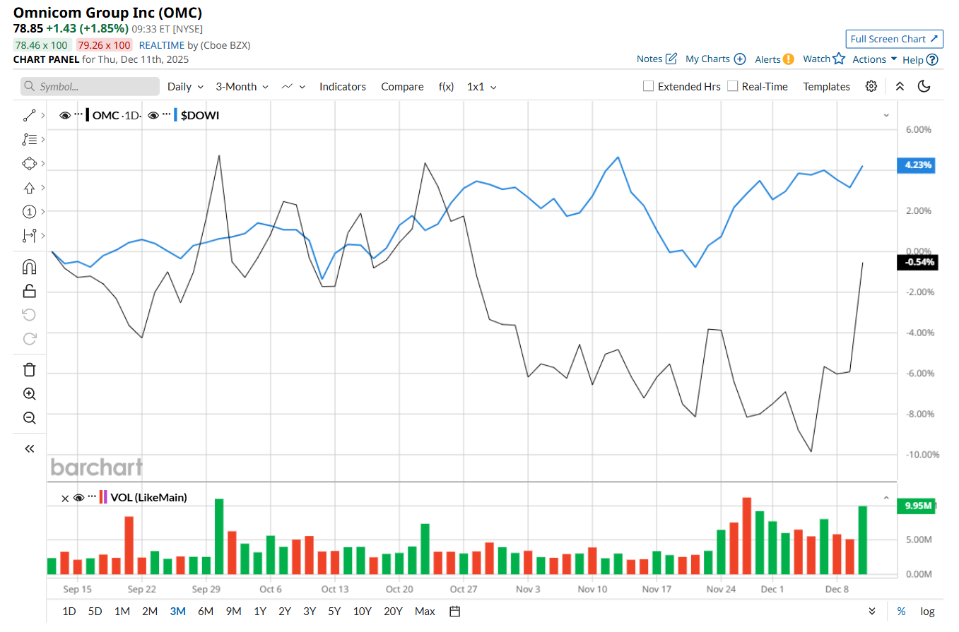Open My Charts link
The height and width of the screenshot is (632, 959).
coord(715,59)
